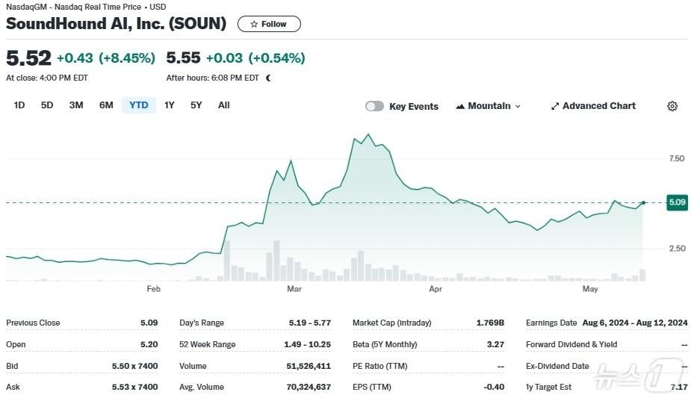Click the Ex-Dividend Date label
The image size is (691, 401).
click(x=557, y=366)
